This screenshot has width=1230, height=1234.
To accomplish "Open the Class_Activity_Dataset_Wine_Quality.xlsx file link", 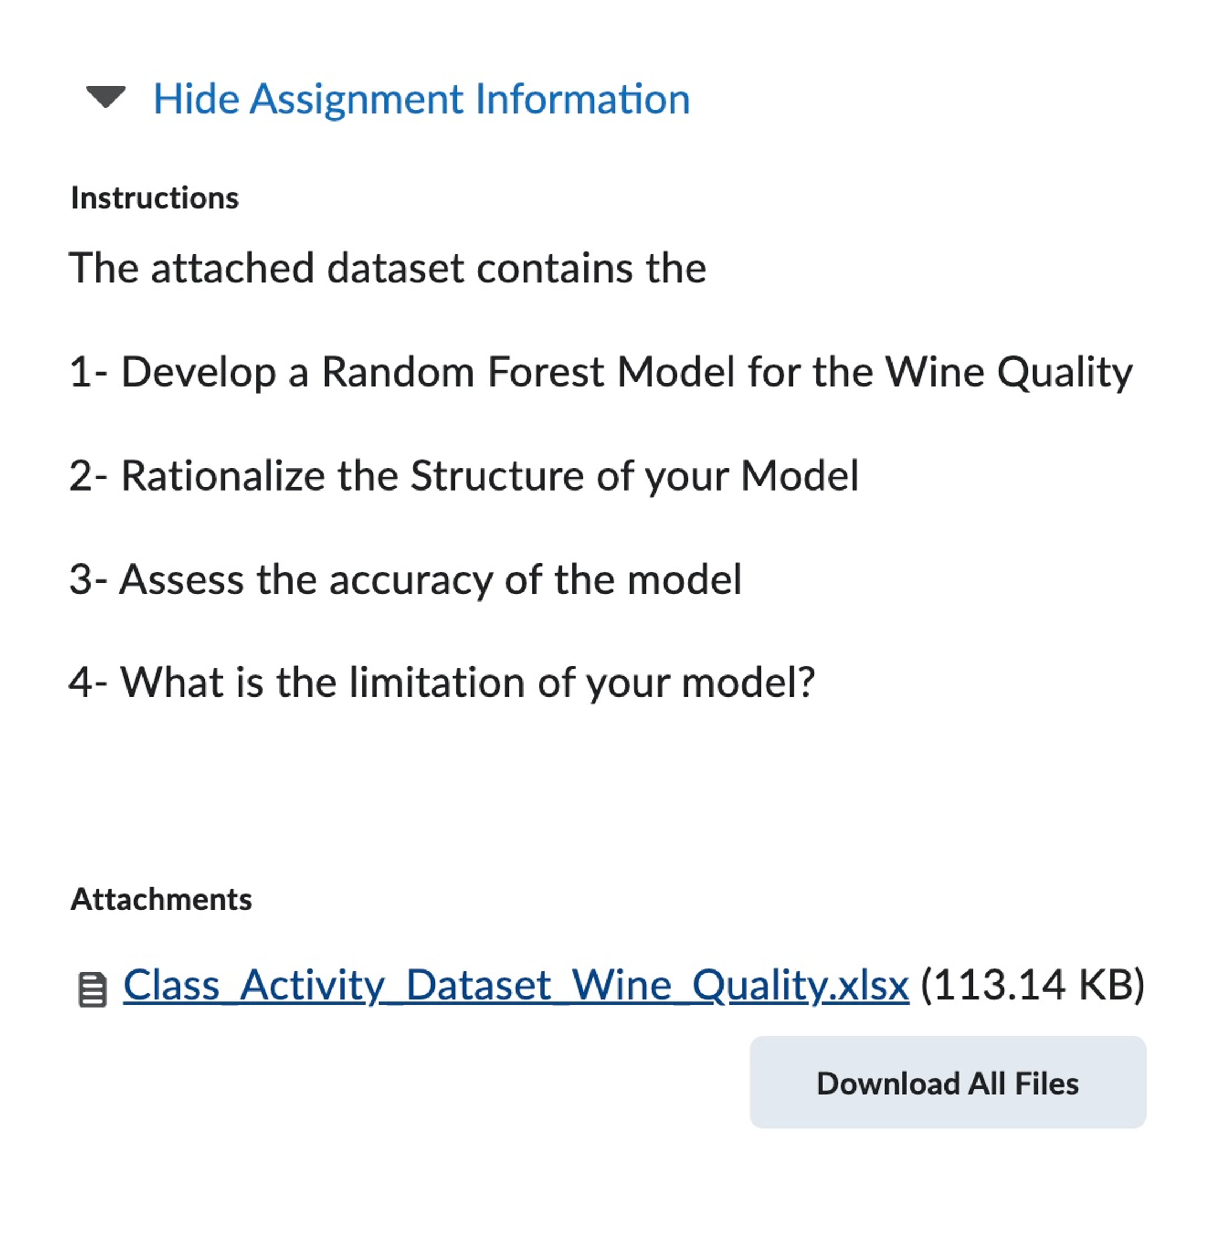I will tap(515, 985).
